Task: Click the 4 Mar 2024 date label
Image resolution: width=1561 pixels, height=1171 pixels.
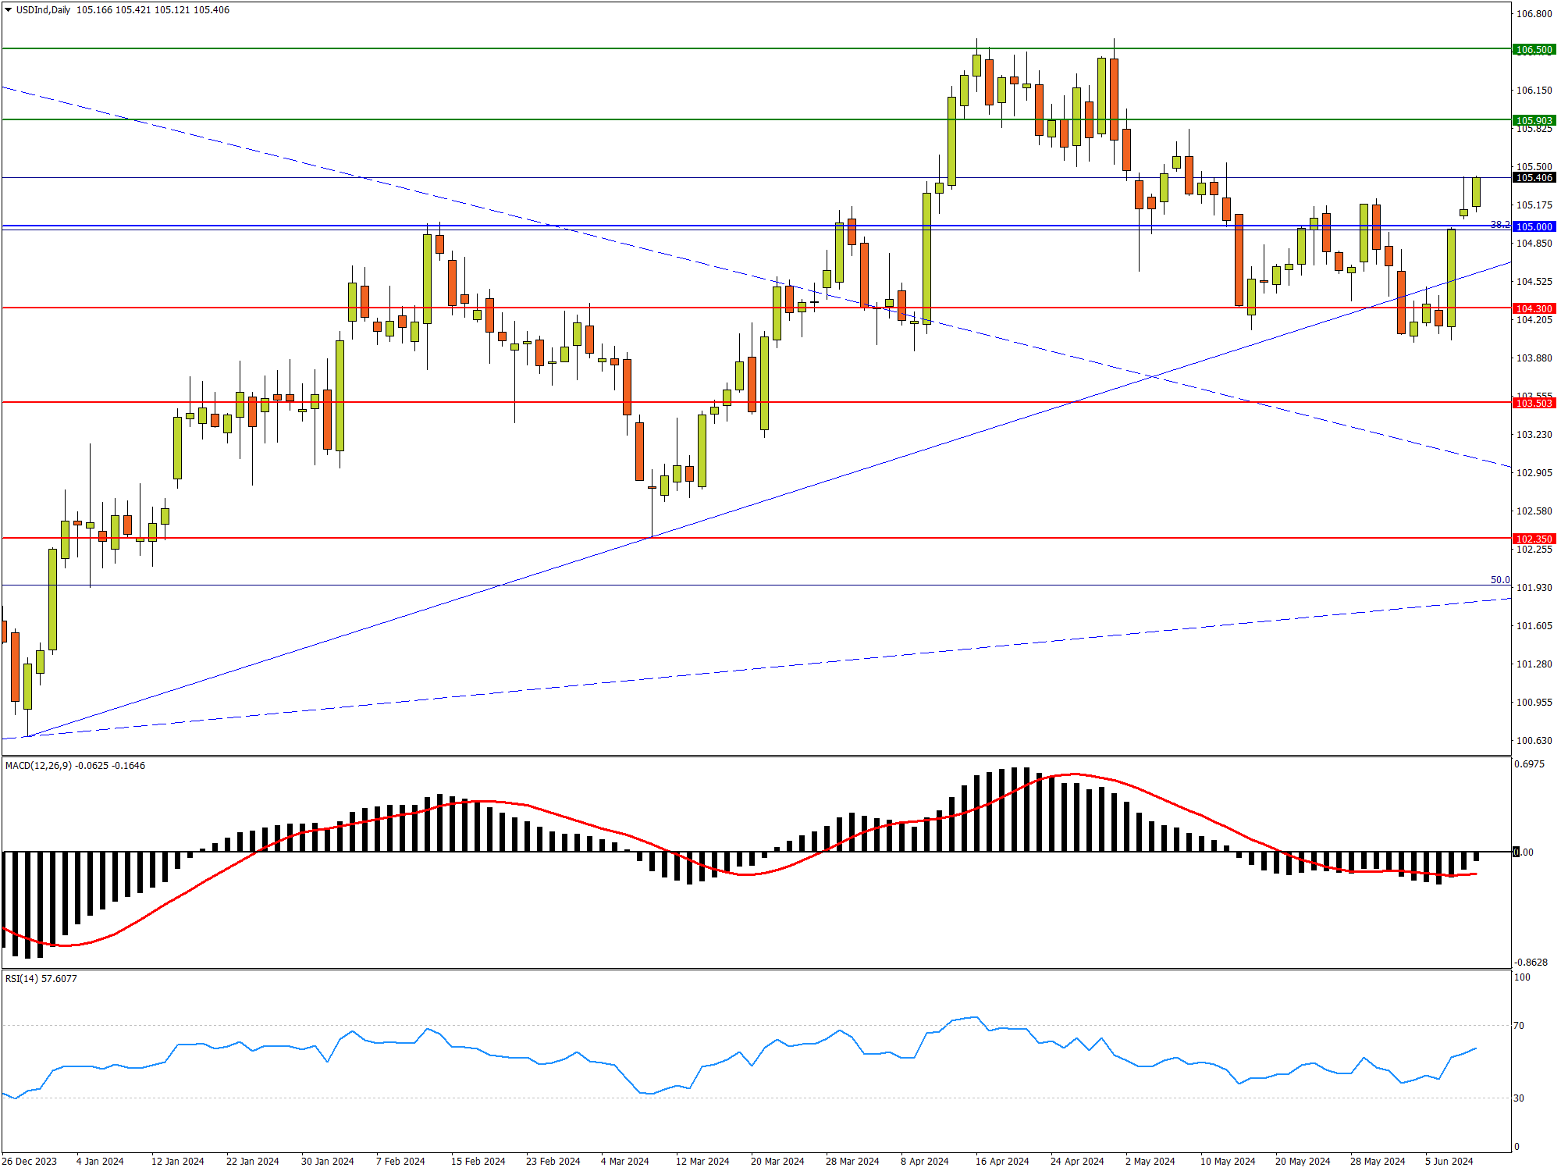Action: tap(624, 1161)
